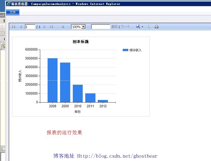
Task: Jump to last page of the report
Action: click(x=51, y=27)
